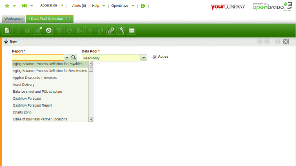The width and height of the screenshot is (296, 166).
Task: Choose Aging Balance Process Definition for Payables
Action: (x=50, y=64)
